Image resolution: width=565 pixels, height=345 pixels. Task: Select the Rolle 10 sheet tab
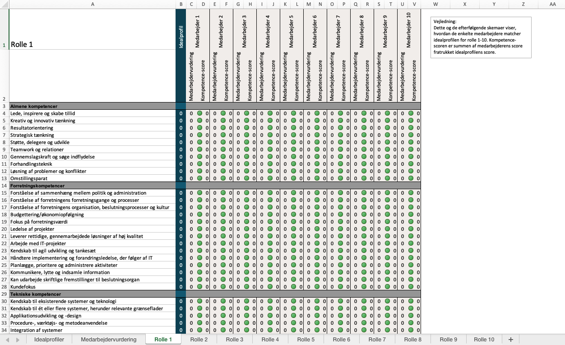[x=484, y=340]
